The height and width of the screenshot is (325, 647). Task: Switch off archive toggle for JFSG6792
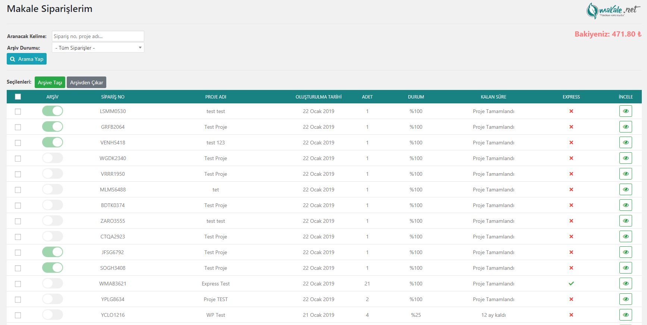[x=53, y=252]
